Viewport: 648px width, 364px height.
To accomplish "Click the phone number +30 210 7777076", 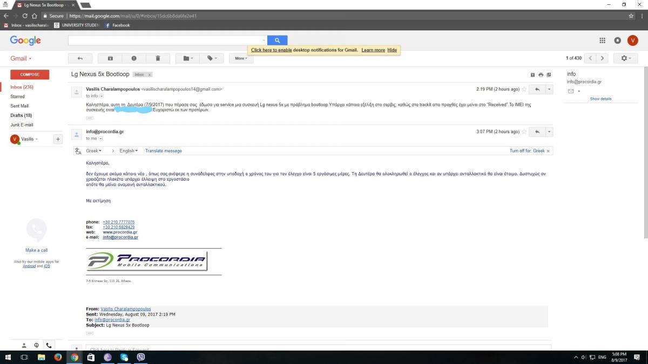I will tap(119, 222).
